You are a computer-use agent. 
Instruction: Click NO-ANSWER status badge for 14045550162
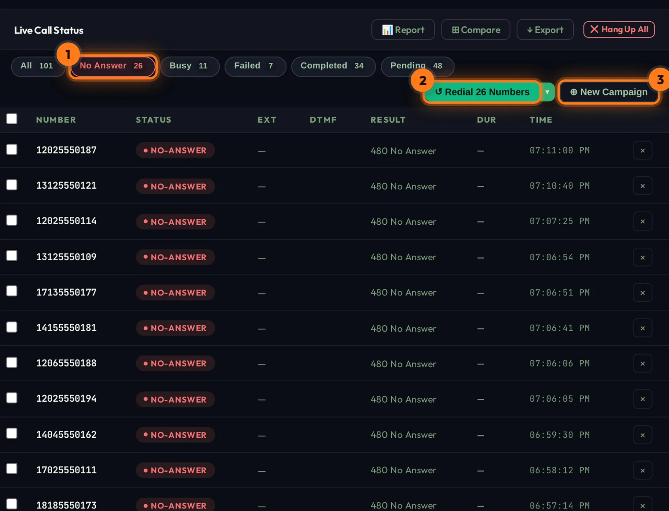(x=175, y=435)
